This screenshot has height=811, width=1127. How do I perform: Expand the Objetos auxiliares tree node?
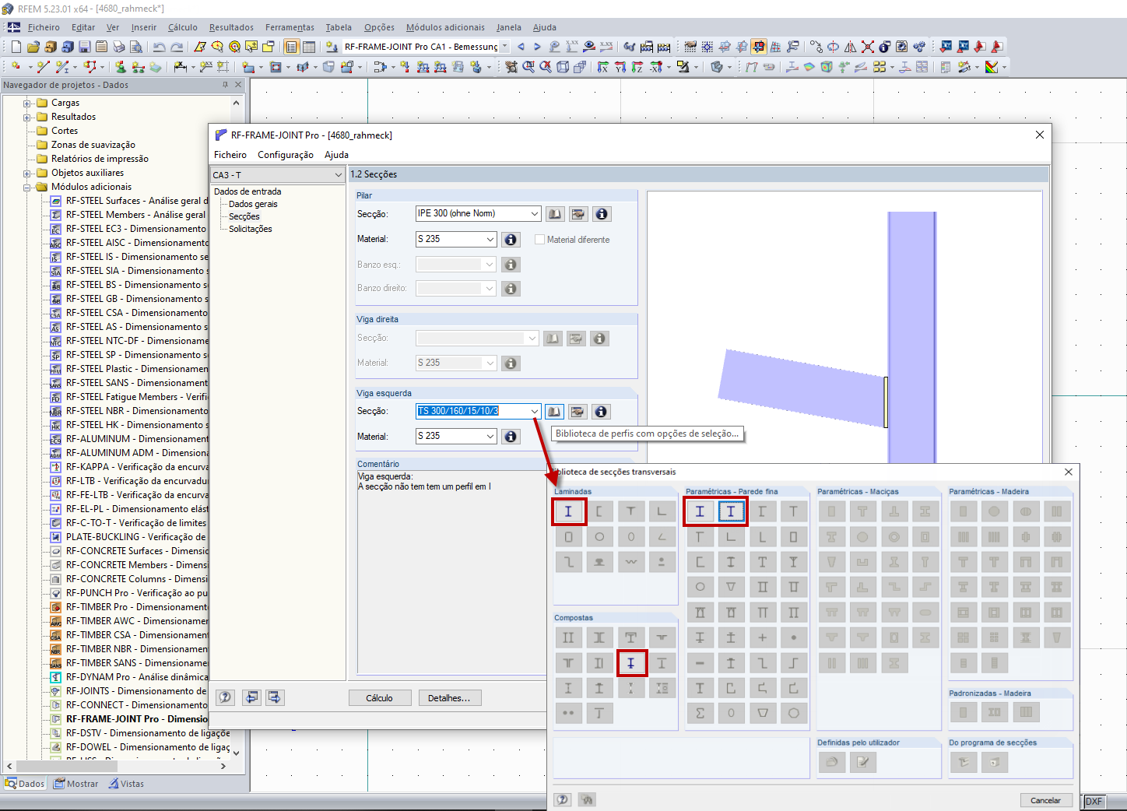coord(27,173)
